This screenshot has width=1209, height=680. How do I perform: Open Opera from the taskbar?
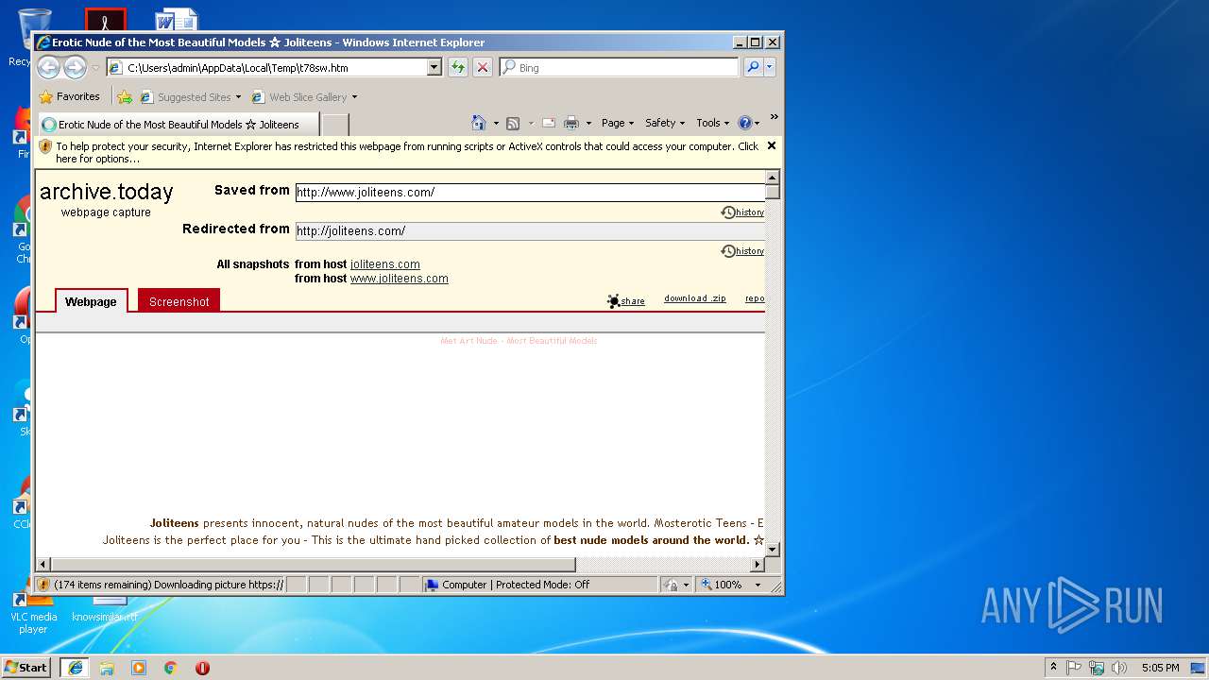(202, 668)
